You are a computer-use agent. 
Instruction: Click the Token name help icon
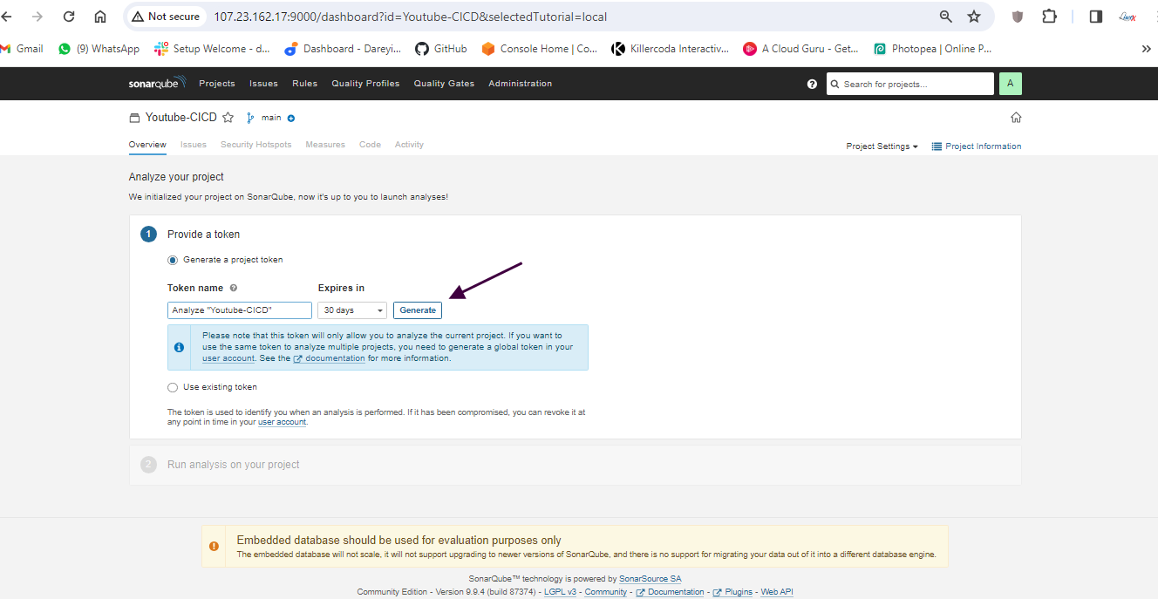click(234, 288)
